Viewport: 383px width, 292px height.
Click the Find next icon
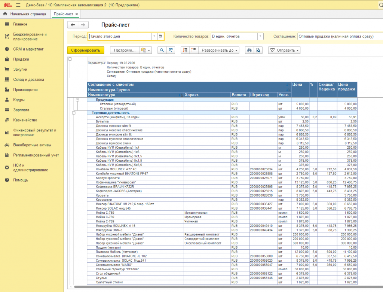point(171,50)
